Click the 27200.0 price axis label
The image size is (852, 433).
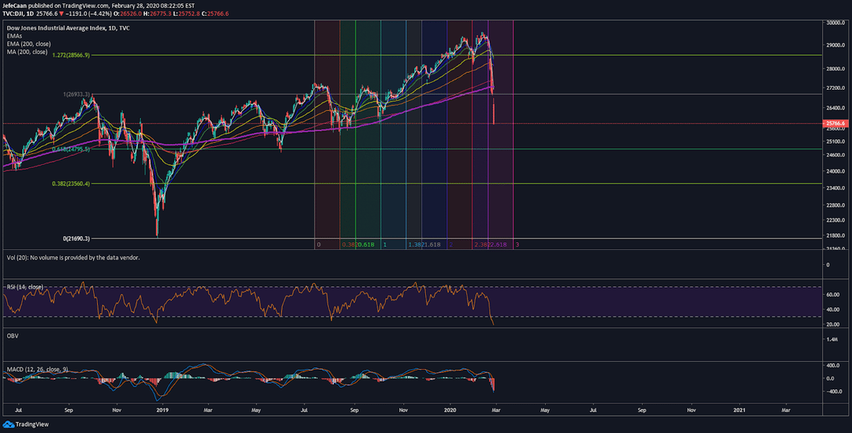tap(836, 88)
